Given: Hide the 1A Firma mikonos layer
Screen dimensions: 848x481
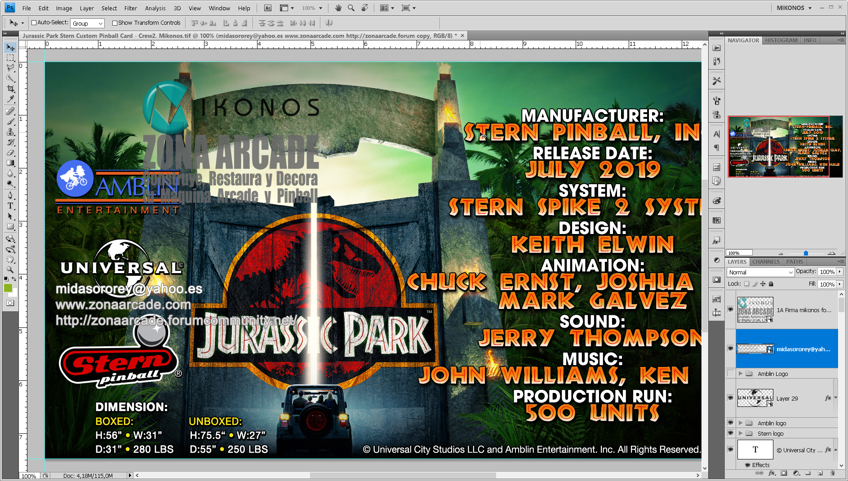Looking at the screenshot, I should pyautogui.click(x=730, y=309).
